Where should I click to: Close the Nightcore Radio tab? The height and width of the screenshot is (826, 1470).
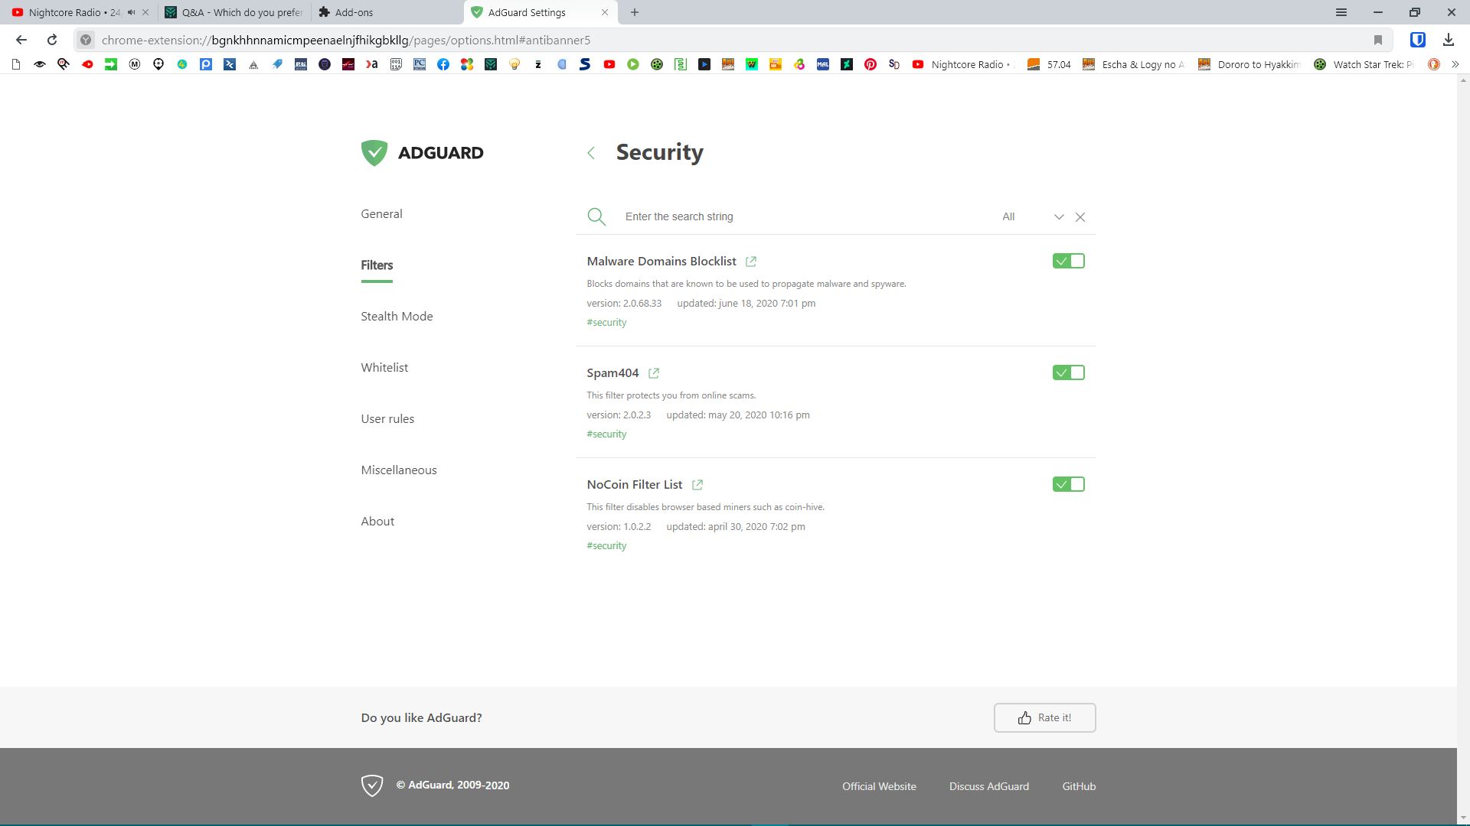(x=145, y=12)
